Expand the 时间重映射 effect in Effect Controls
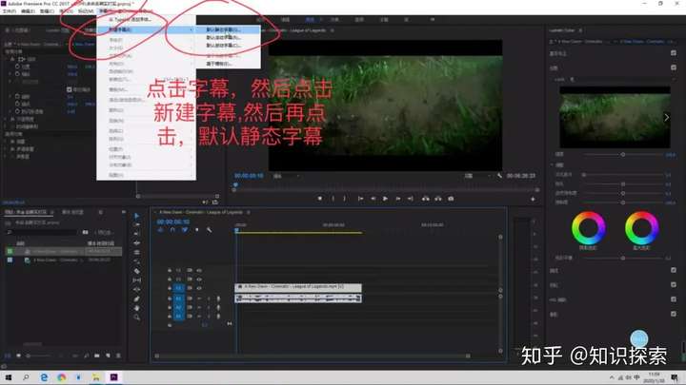 click(6, 126)
